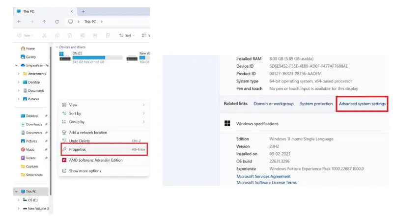Click the Back arrow in File Explorer
393x221 pixels.
point(19,22)
